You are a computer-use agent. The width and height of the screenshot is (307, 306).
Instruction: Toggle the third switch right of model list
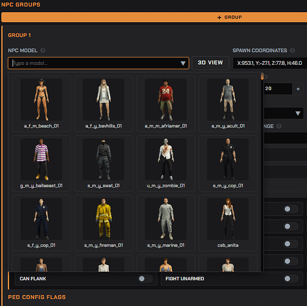click(291, 244)
